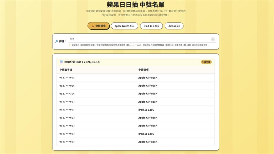274x154 pixels.
Task: Switch to the AirPods 4 filter
Action: tap(174, 26)
